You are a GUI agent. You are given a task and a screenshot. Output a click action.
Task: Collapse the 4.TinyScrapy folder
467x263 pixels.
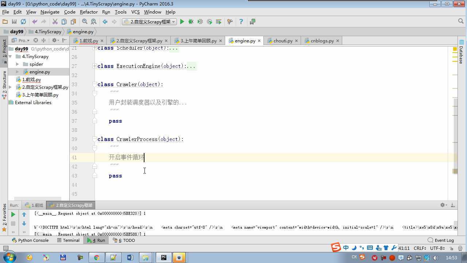[10, 57]
